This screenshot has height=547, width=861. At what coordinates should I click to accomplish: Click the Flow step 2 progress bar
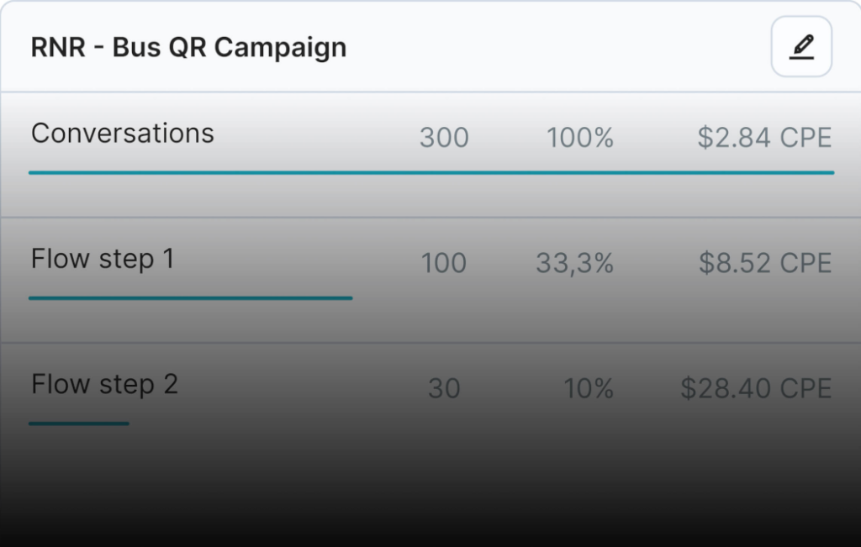79,423
